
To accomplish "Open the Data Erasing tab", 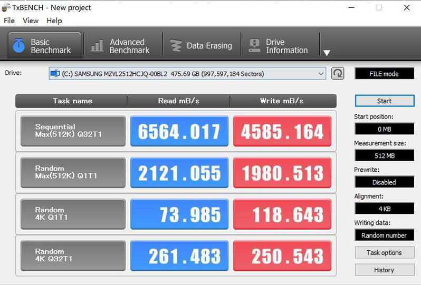I will click(x=202, y=46).
